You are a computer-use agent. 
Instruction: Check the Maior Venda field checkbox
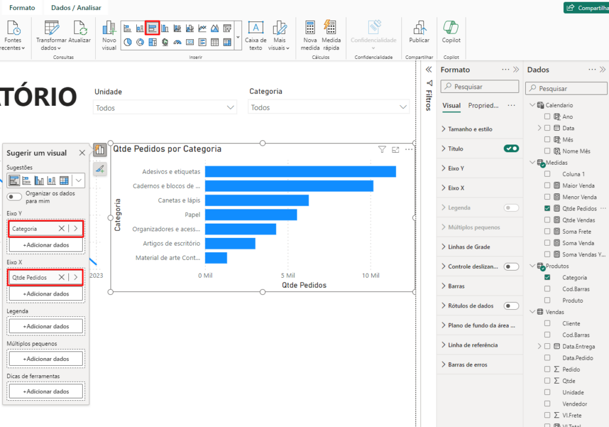547,186
